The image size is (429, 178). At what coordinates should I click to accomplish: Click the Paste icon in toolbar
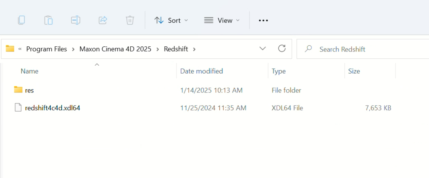[48, 20]
